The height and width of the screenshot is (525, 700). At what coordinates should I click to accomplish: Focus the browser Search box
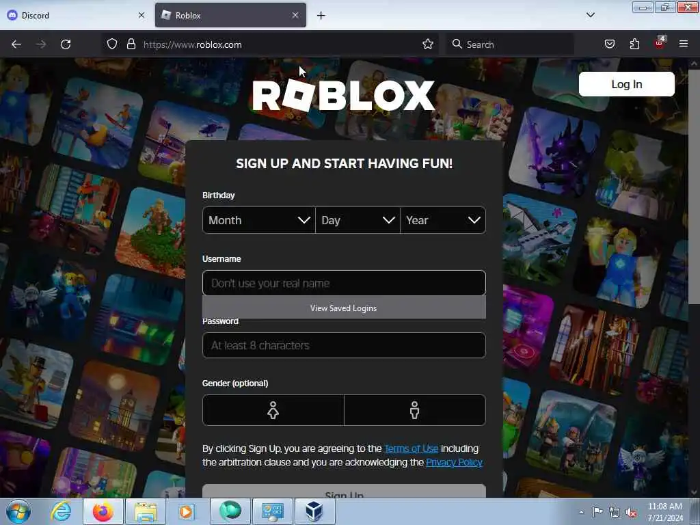pyautogui.click(x=509, y=44)
